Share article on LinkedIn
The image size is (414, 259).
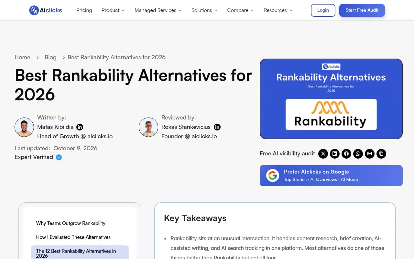[x=335, y=153]
